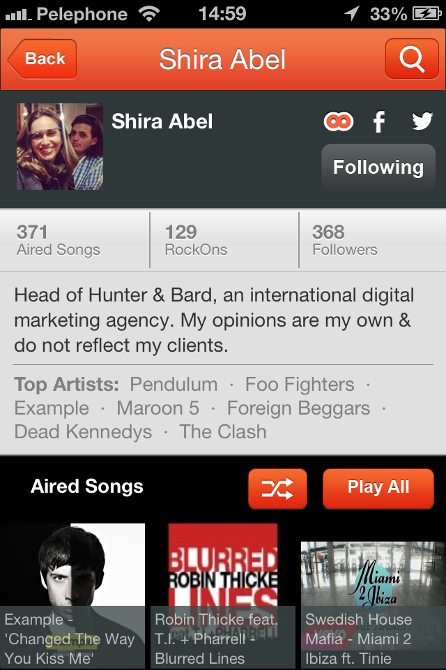The height and width of the screenshot is (670, 446).
Task: Go back with the Back button
Action: 43,59
